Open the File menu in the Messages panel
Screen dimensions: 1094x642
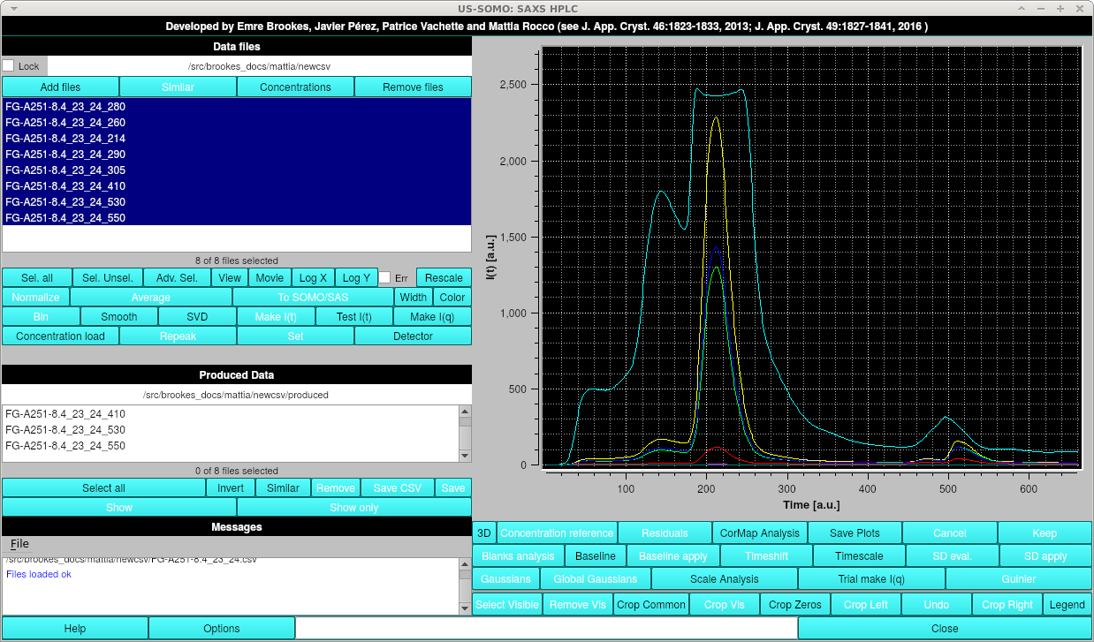pyautogui.click(x=19, y=543)
